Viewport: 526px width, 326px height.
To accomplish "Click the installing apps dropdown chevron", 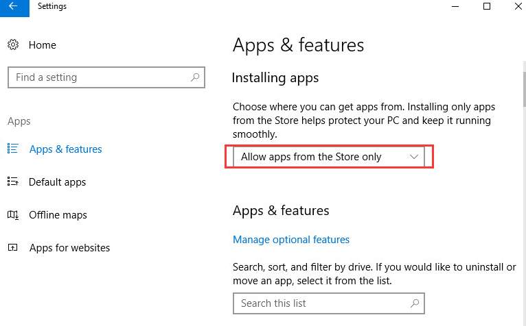I will coord(414,157).
